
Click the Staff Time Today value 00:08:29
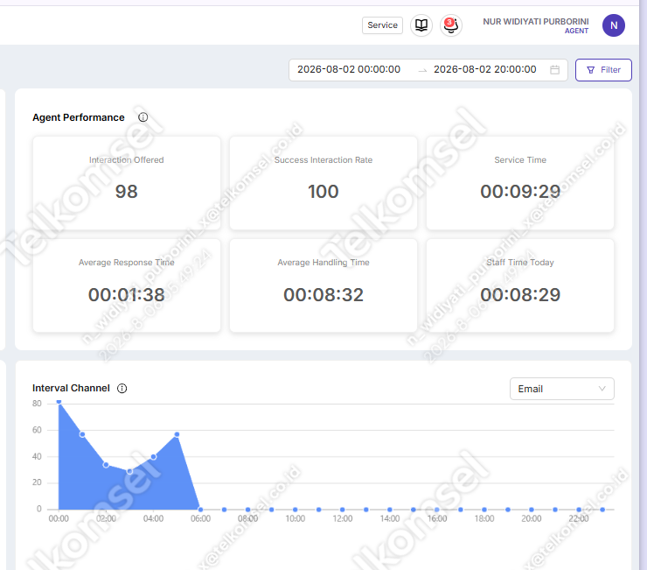click(x=520, y=295)
